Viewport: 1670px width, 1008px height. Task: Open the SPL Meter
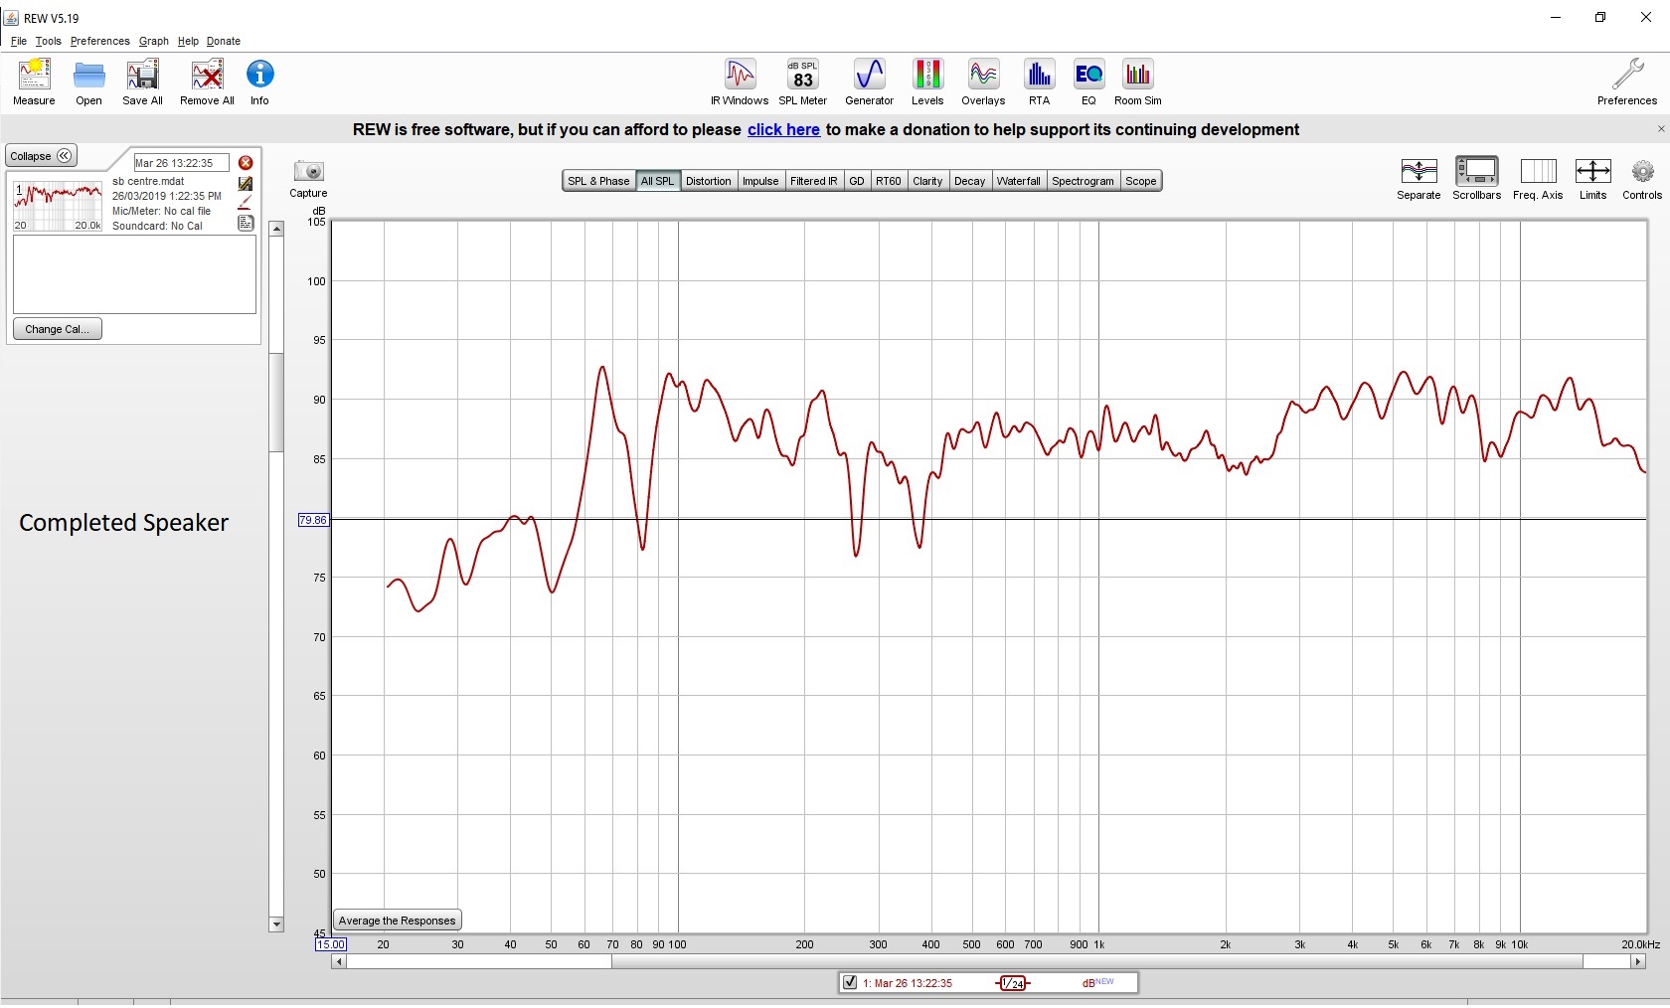coord(802,82)
